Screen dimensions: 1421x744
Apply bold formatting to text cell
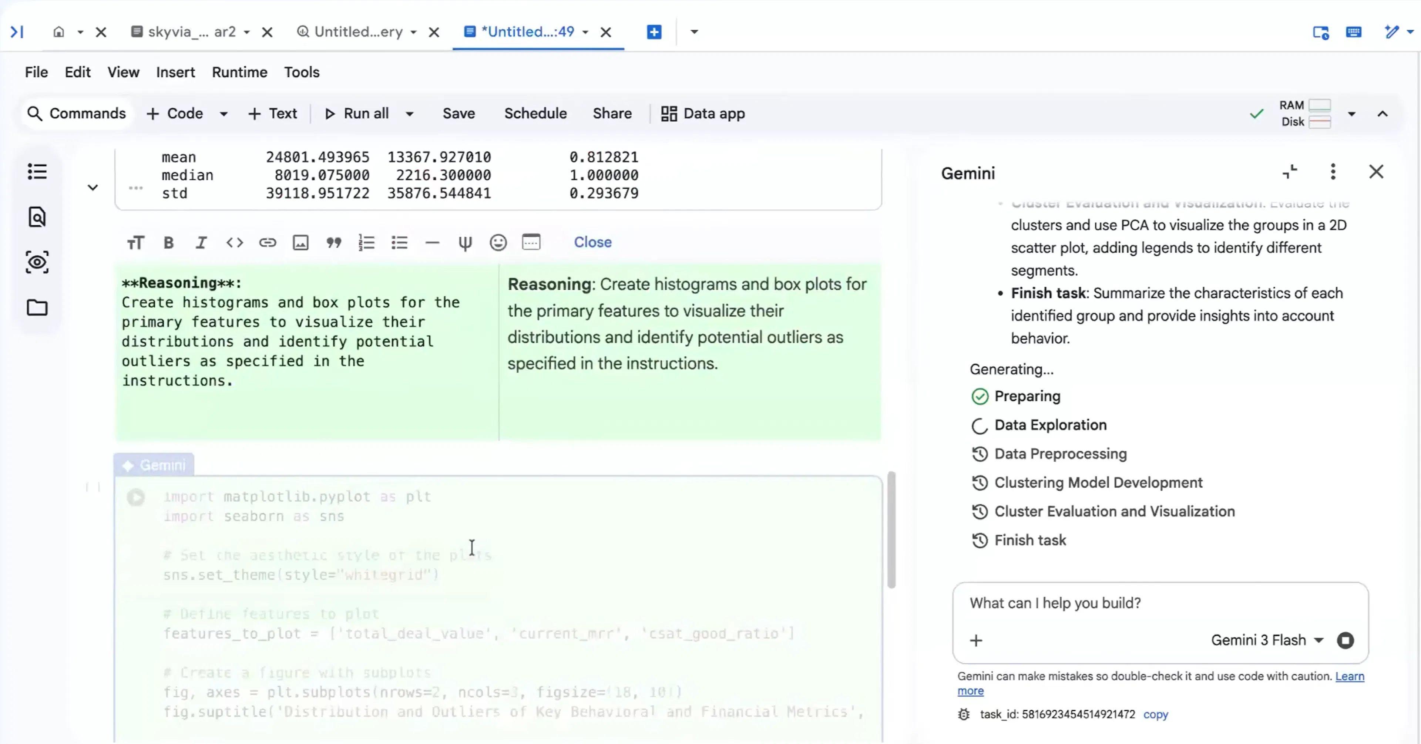pyautogui.click(x=168, y=243)
